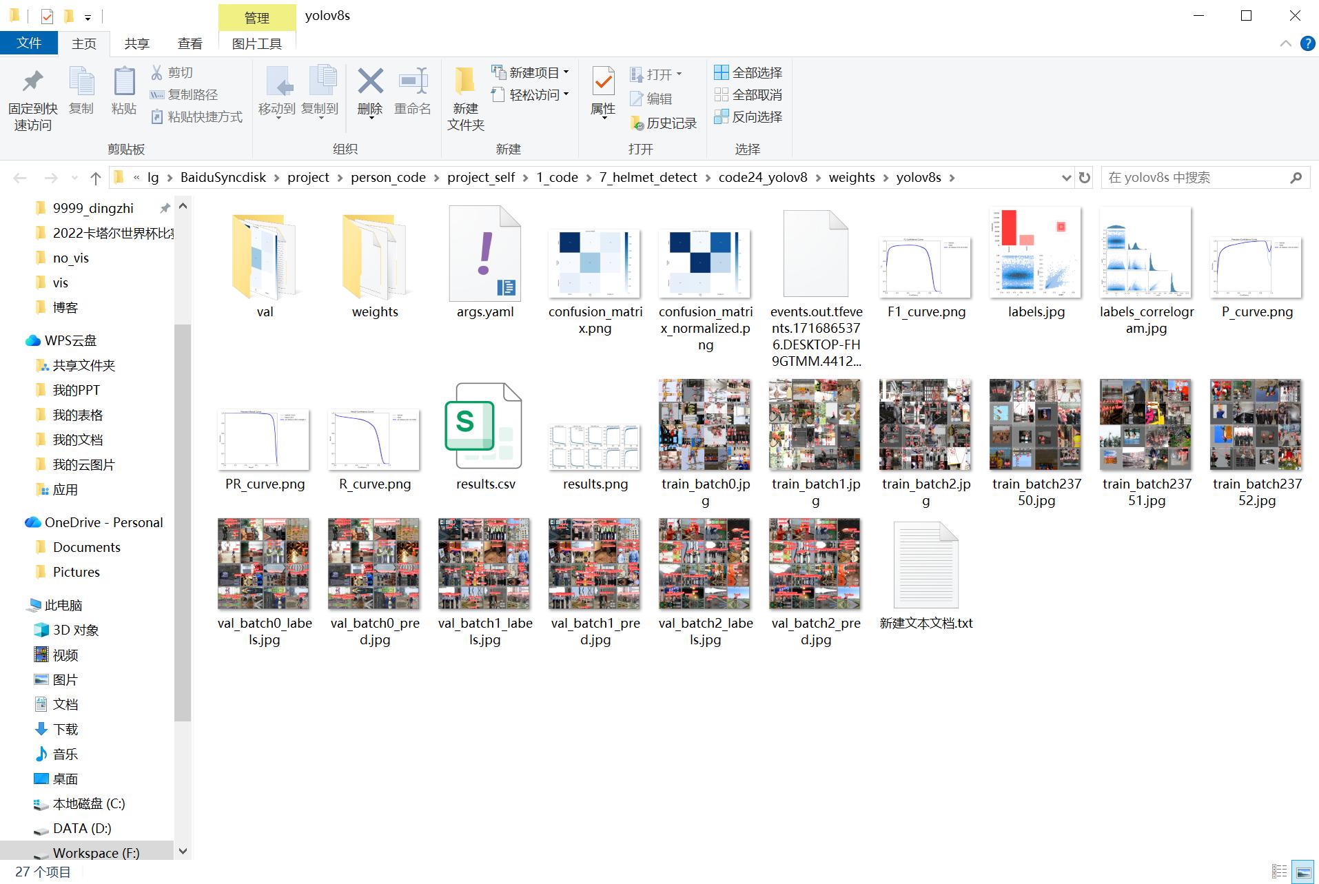Select the confusion_matrix.png thumbnail
The width and height of the screenshot is (1319, 884).
(x=594, y=263)
